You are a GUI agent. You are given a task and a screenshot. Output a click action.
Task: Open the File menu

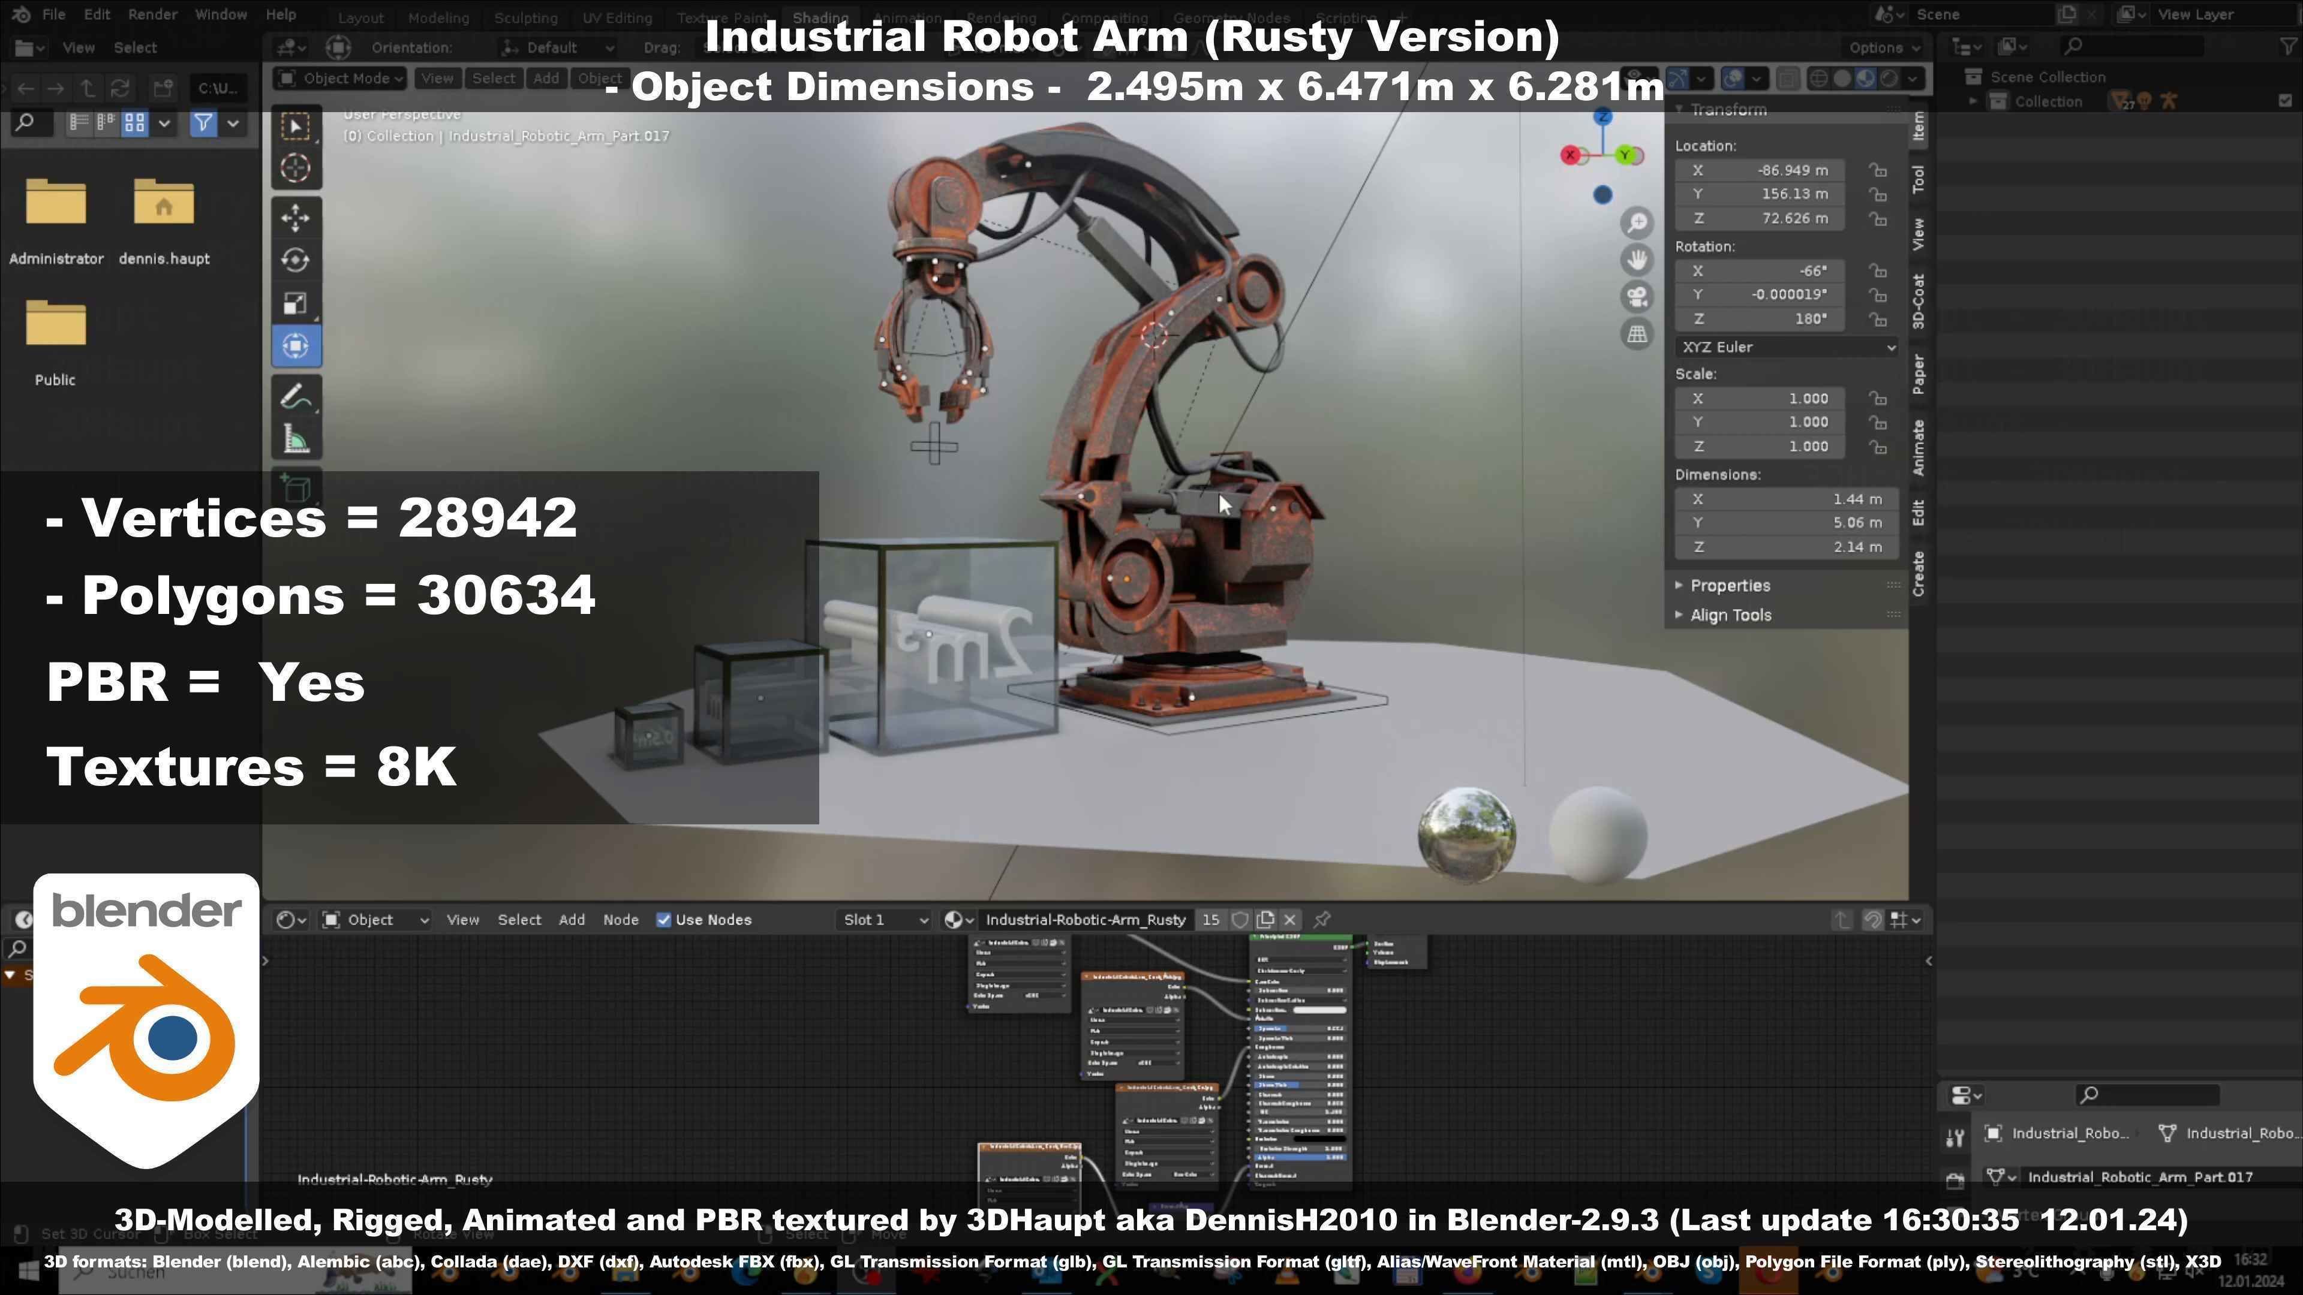pos(53,14)
